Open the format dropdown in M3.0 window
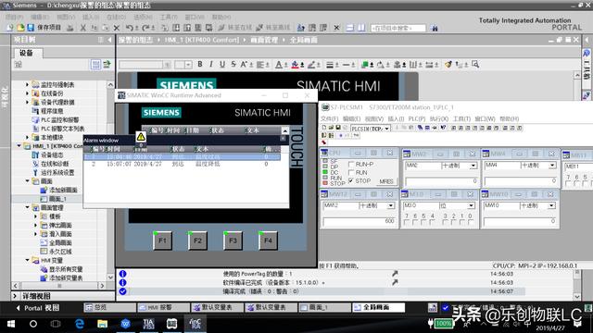593x333 pixels. [x=471, y=205]
